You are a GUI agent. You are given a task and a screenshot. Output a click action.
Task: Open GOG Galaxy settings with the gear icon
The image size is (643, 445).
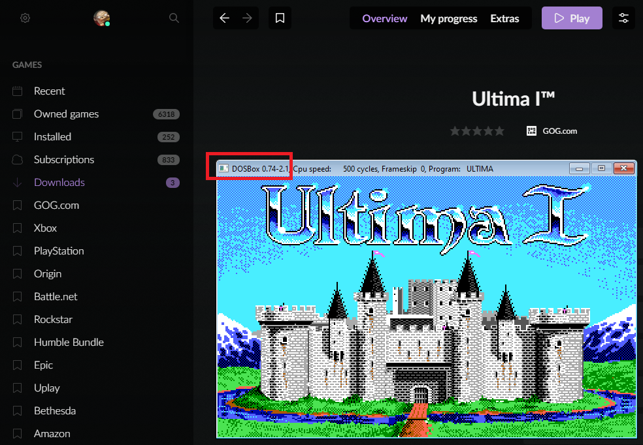click(25, 18)
